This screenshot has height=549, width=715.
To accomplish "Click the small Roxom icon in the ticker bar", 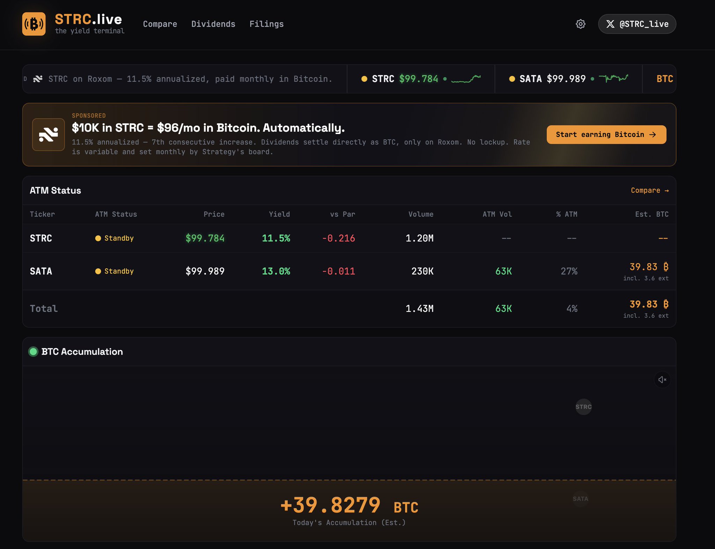I will (38, 79).
